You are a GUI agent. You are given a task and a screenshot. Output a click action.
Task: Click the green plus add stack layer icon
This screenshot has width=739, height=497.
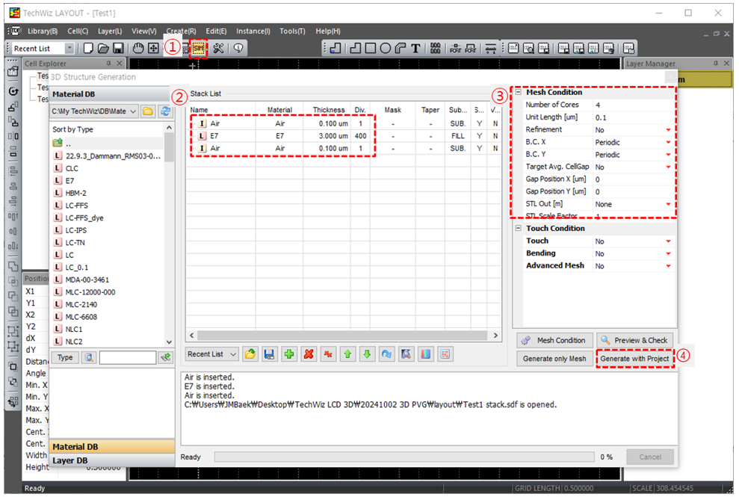[288, 354]
